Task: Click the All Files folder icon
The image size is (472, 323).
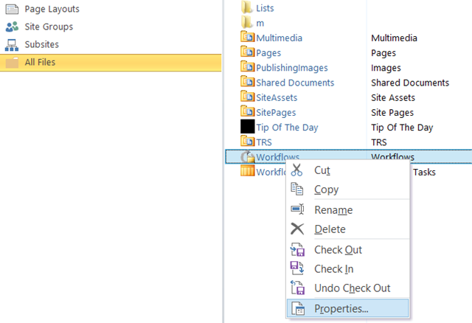Action: (x=12, y=63)
